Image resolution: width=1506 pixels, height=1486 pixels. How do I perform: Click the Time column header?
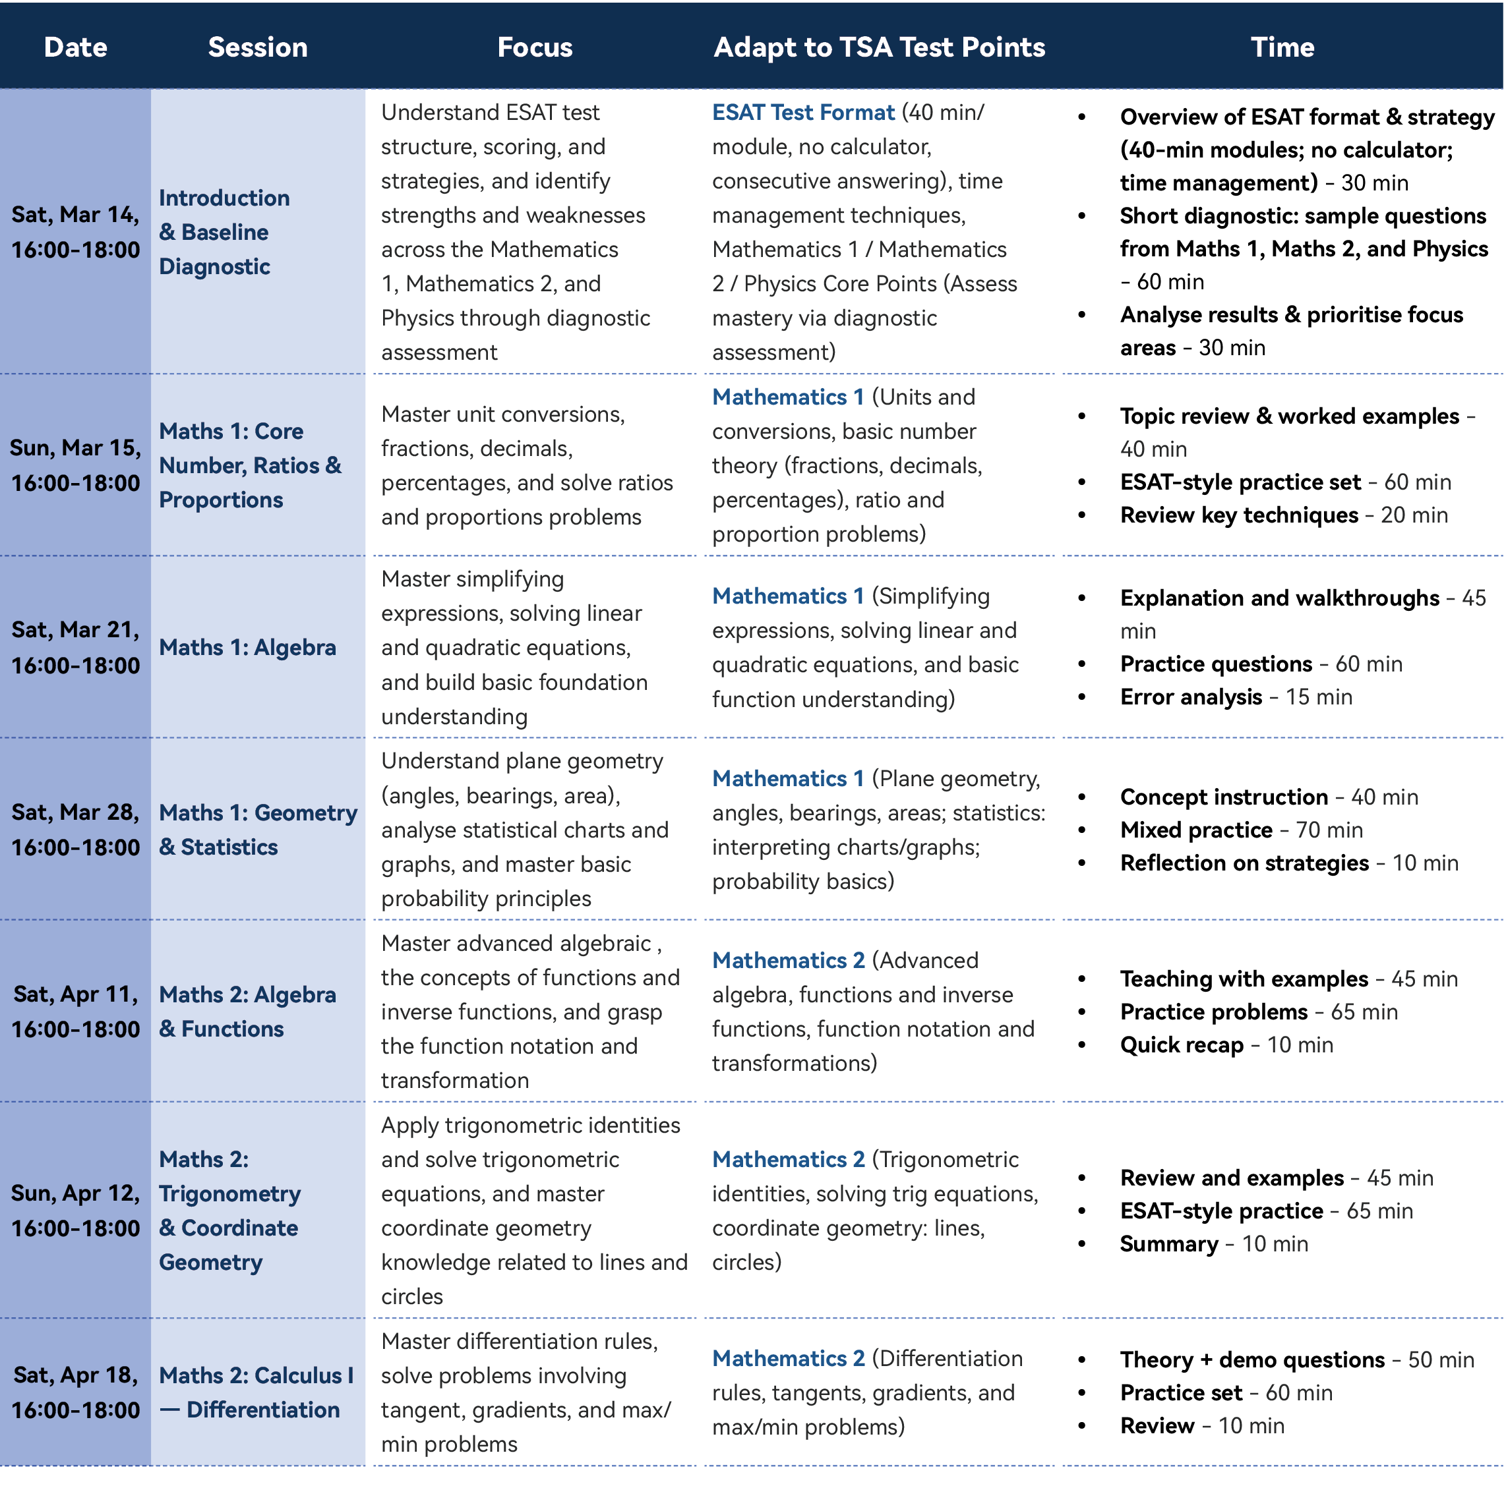(x=1282, y=47)
